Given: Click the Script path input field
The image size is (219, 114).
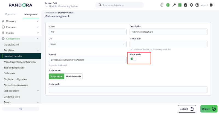Looking at the screenshot, I should [x=128, y=90].
